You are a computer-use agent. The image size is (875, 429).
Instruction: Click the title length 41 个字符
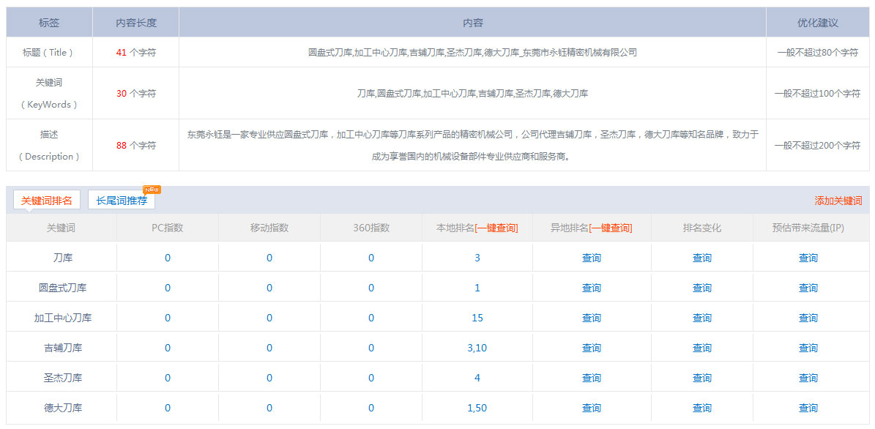coord(136,53)
